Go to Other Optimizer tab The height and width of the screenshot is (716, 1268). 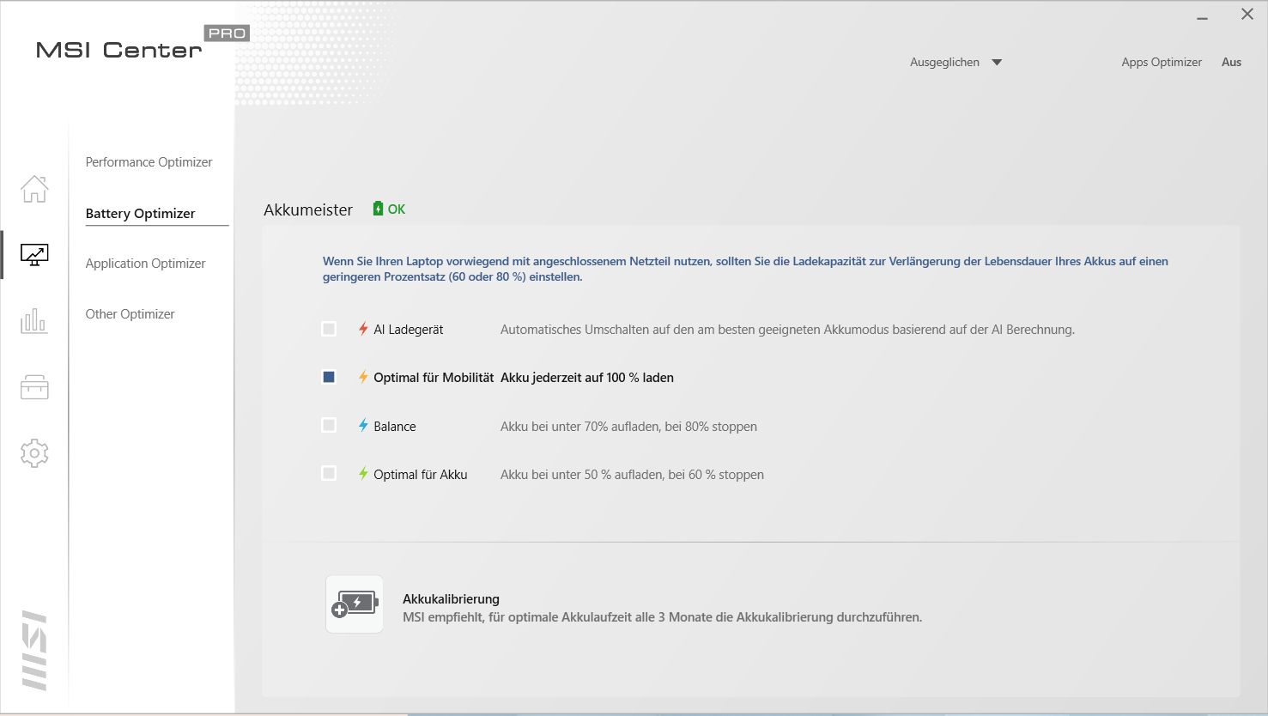pos(130,314)
